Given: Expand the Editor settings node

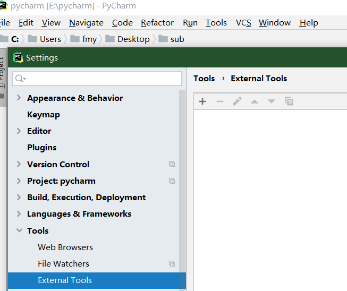Looking at the screenshot, I should click(x=19, y=131).
